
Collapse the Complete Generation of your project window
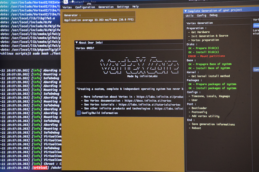[186, 11]
